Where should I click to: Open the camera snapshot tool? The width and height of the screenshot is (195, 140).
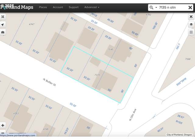point(3,32)
